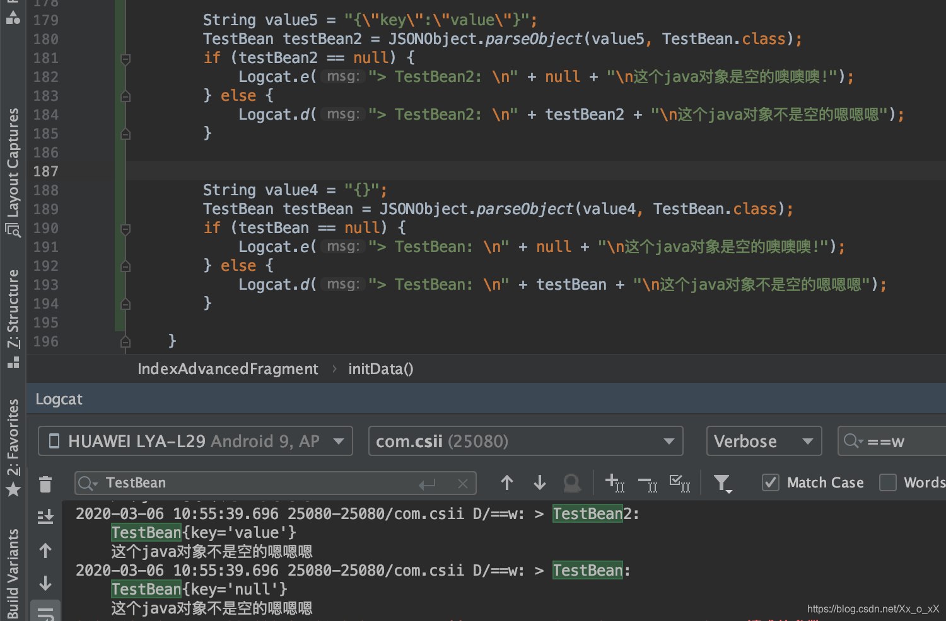Image resolution: width=946 pixels, height=621 pixels.
Task: Click line number 179 in the gutter
Action: pos(45,20)
